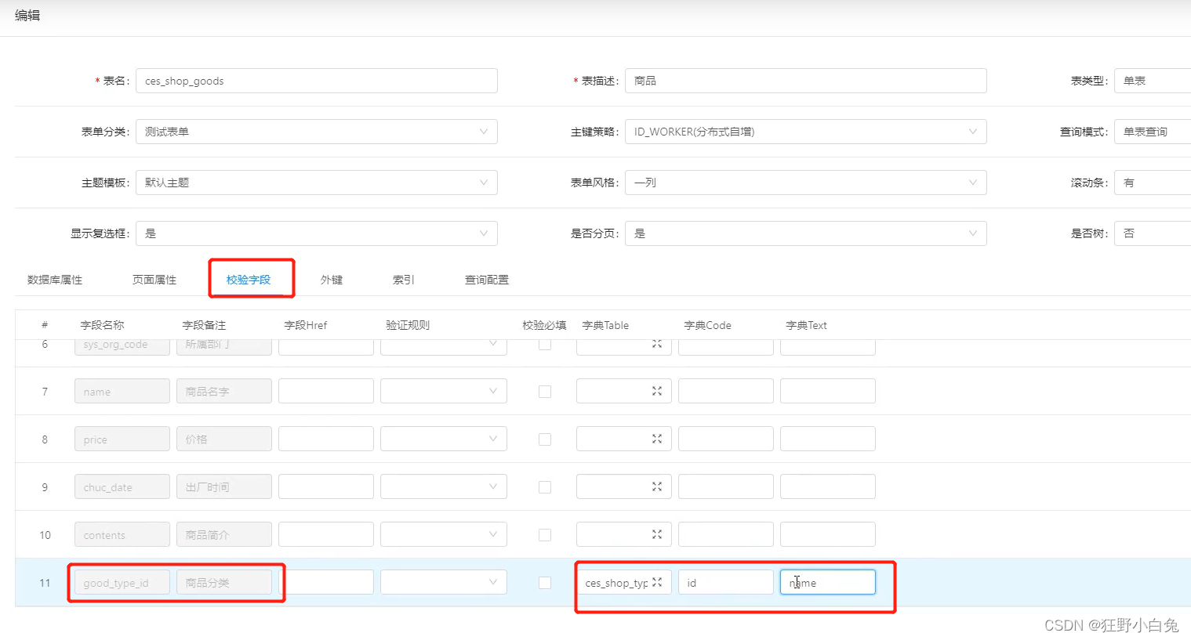Open the validation rule selector for the good_type_id row

[443, 582]
